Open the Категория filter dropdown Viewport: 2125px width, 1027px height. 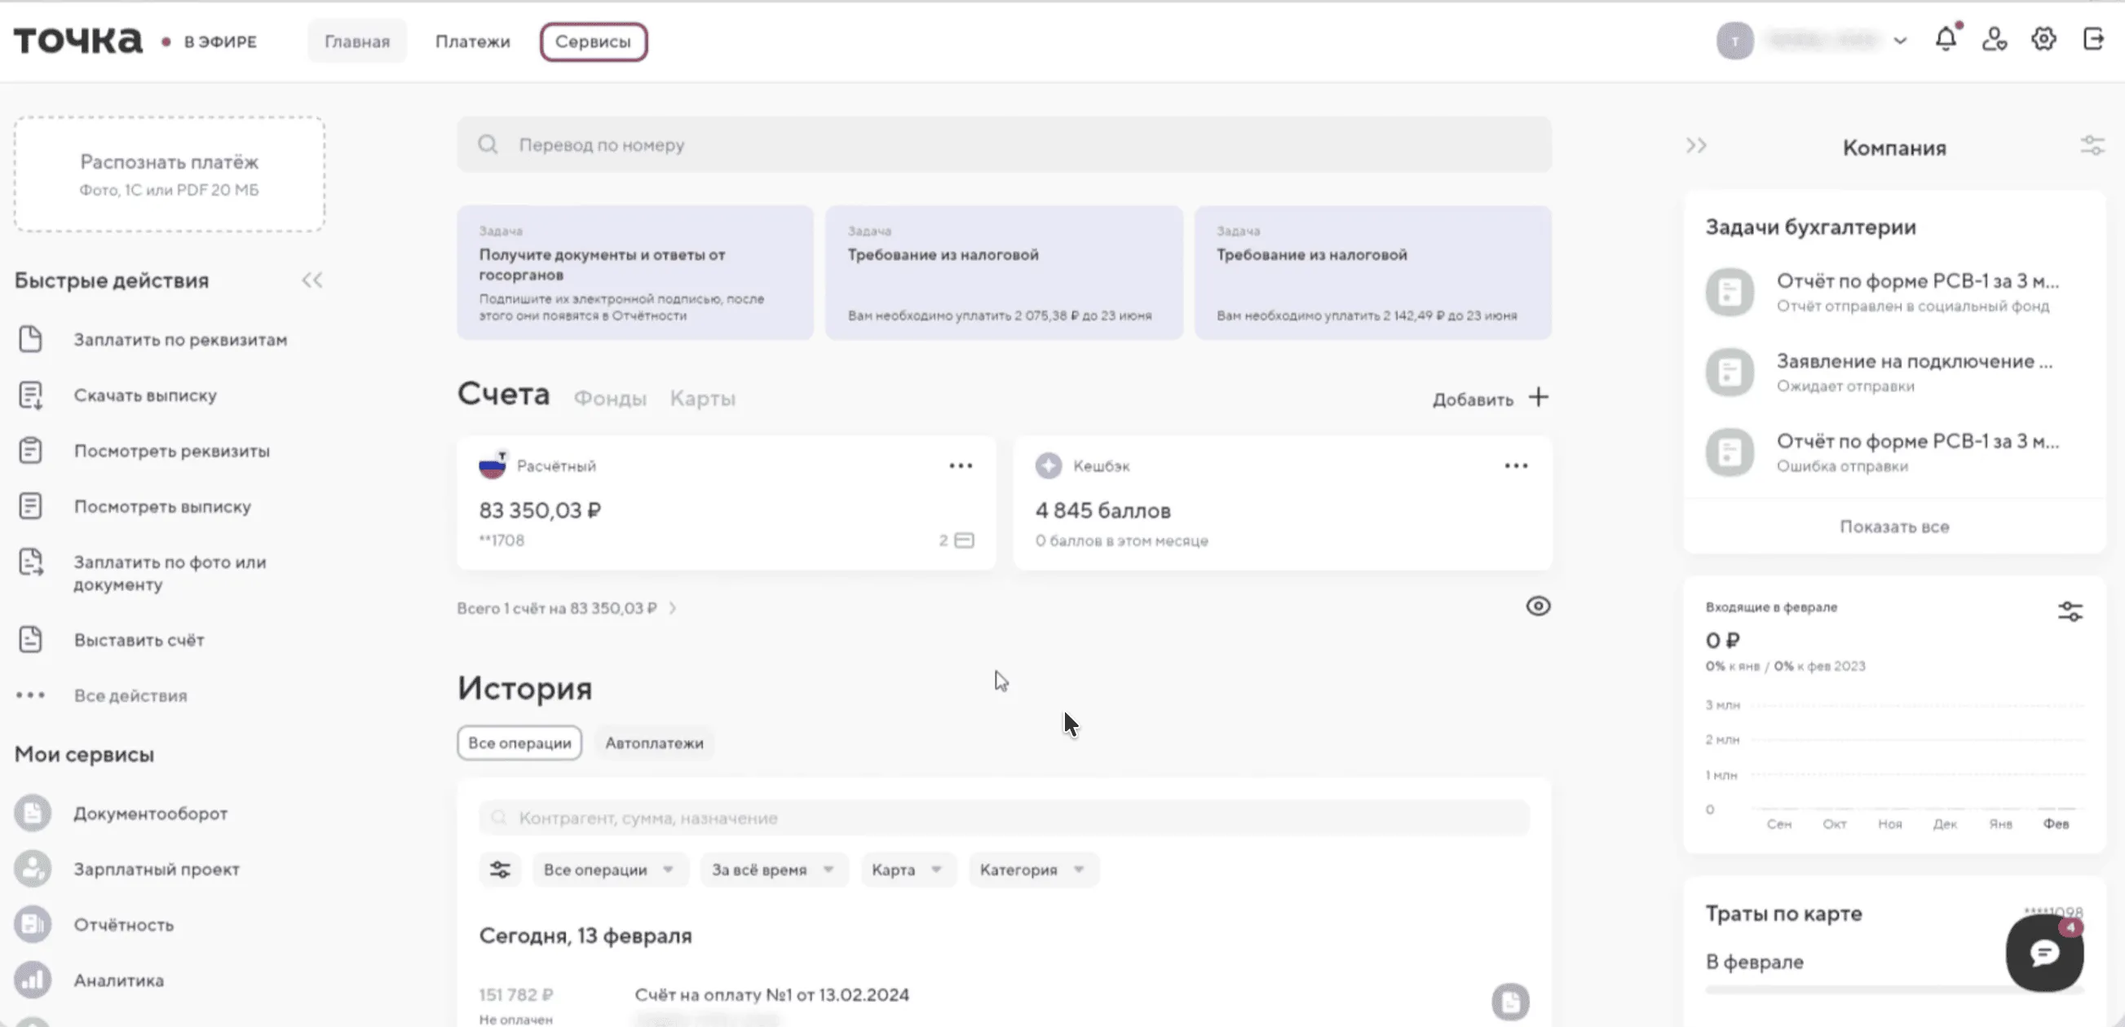(x=1032, y=870)
